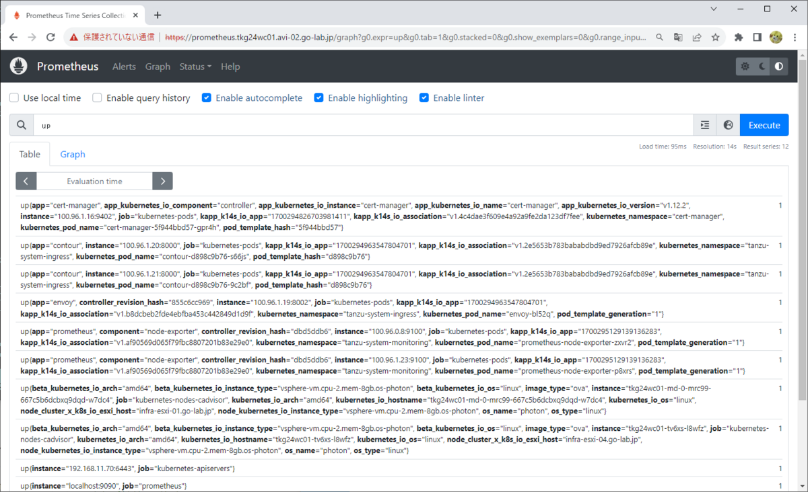Run the query with Execute button
Image resolution: width=808 pixels, height=492 pixels.
(x=764, y=125)
